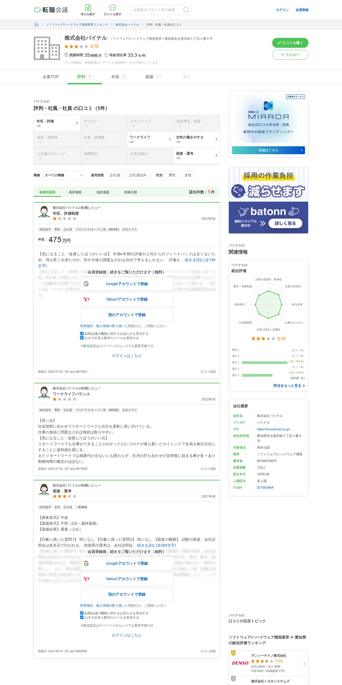Switch to the 年収 tab
The image size is (342, 685).
click(x=119, y=77)
